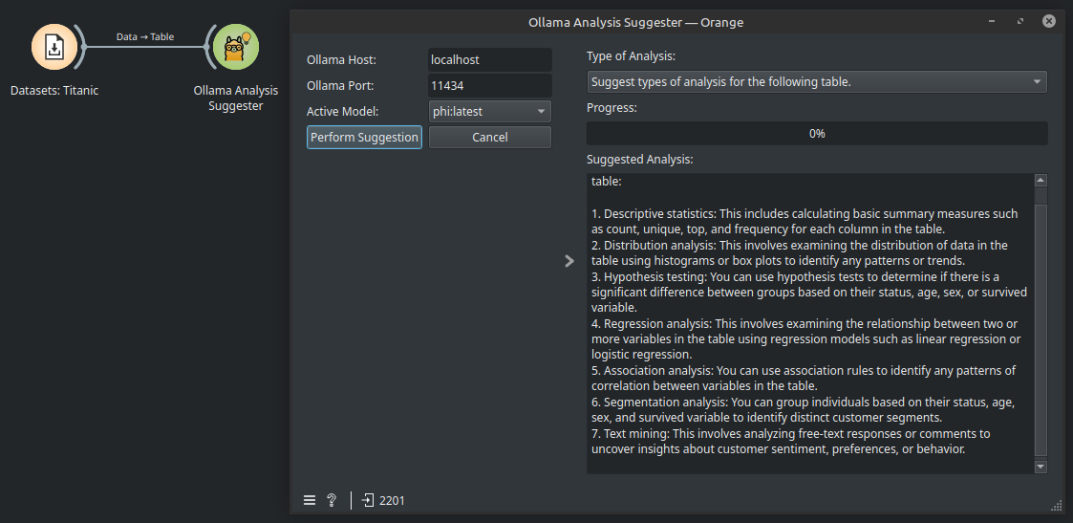
Task: Focus the Ollama Host input field
Action: click(490, 59)
